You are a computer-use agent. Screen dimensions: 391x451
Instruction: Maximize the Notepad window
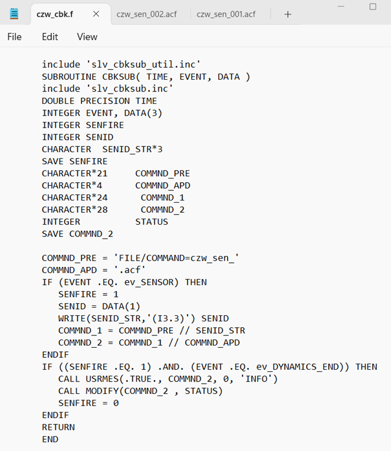[x=373, y=6]
